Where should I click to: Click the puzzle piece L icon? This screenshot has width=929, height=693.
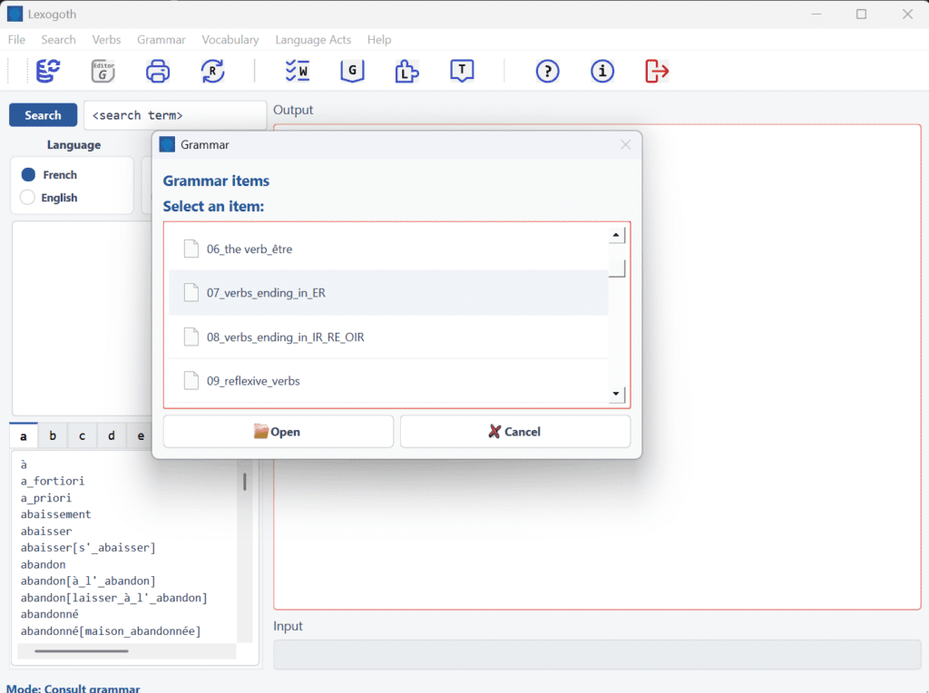pyautogui.click(x=407, y=71)
